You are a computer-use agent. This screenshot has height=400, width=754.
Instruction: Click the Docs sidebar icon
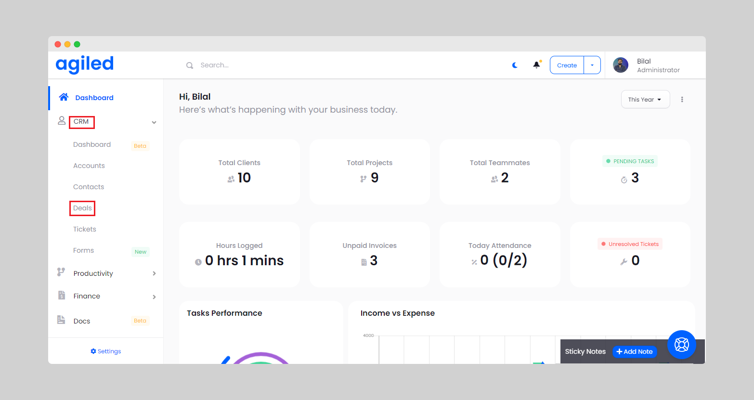tap(61, 320)
